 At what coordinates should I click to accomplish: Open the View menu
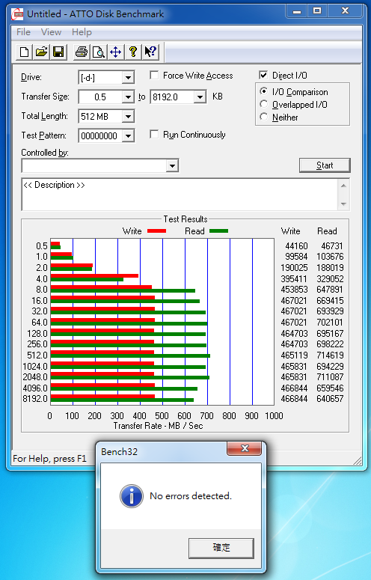(x=51, y=32)
